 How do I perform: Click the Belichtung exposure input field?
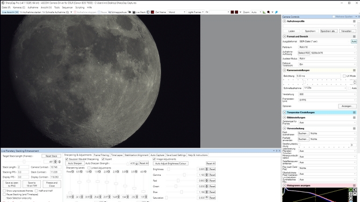pyautogui.click(x=318, y=76)
